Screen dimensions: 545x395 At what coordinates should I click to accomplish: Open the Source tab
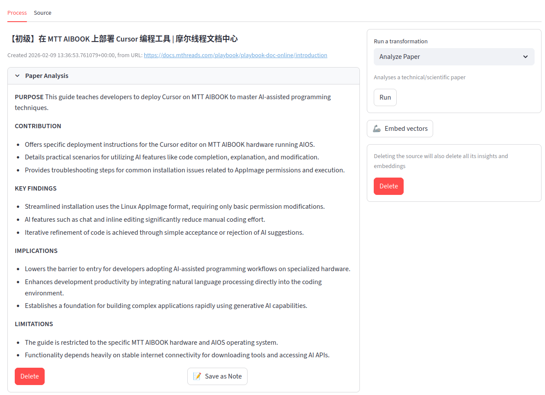(42, 13)
